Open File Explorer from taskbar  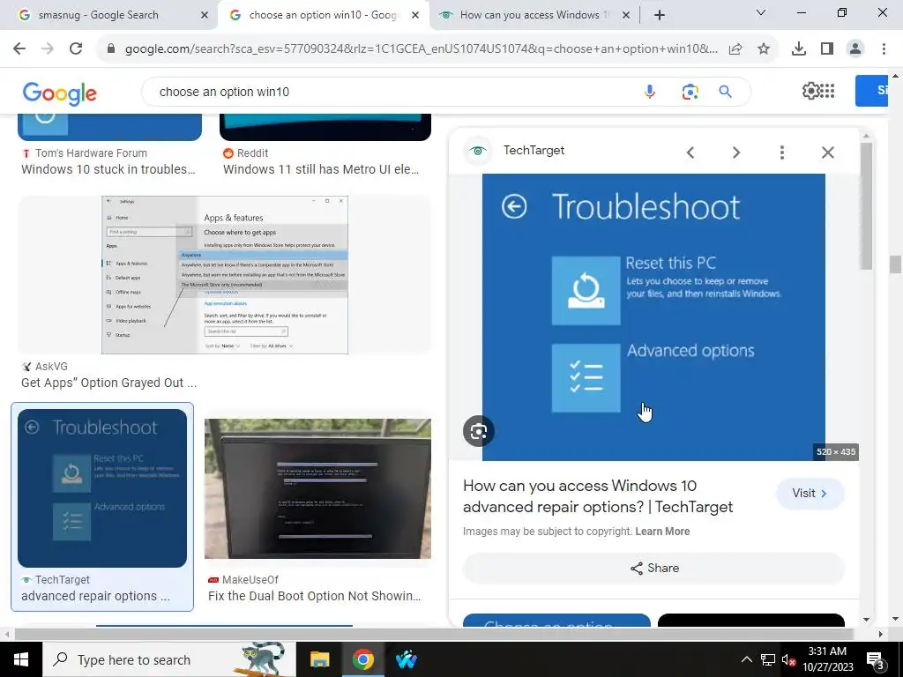click(319, 659)
